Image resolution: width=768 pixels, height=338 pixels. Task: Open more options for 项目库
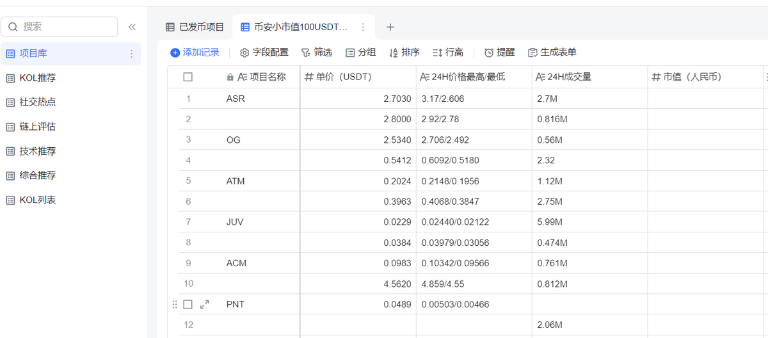pos(132,54)
